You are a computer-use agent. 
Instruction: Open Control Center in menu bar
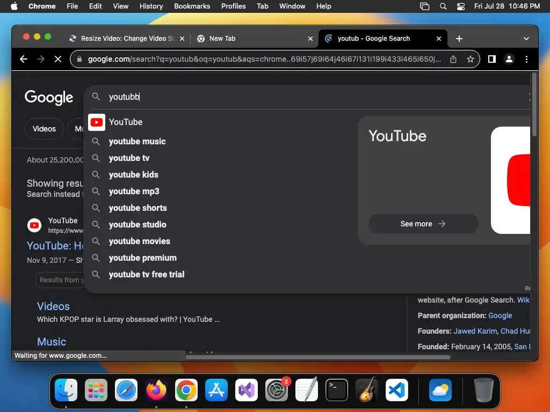(460, 6)
